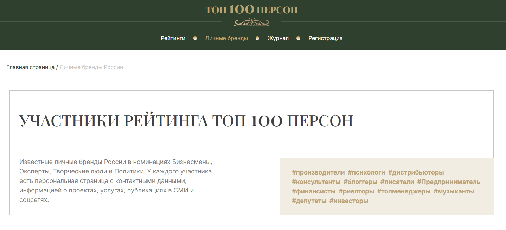The image size is (506, 230).
Task: Click the gold ornamental flourish under the logo
Action: (x=251, y=22)
